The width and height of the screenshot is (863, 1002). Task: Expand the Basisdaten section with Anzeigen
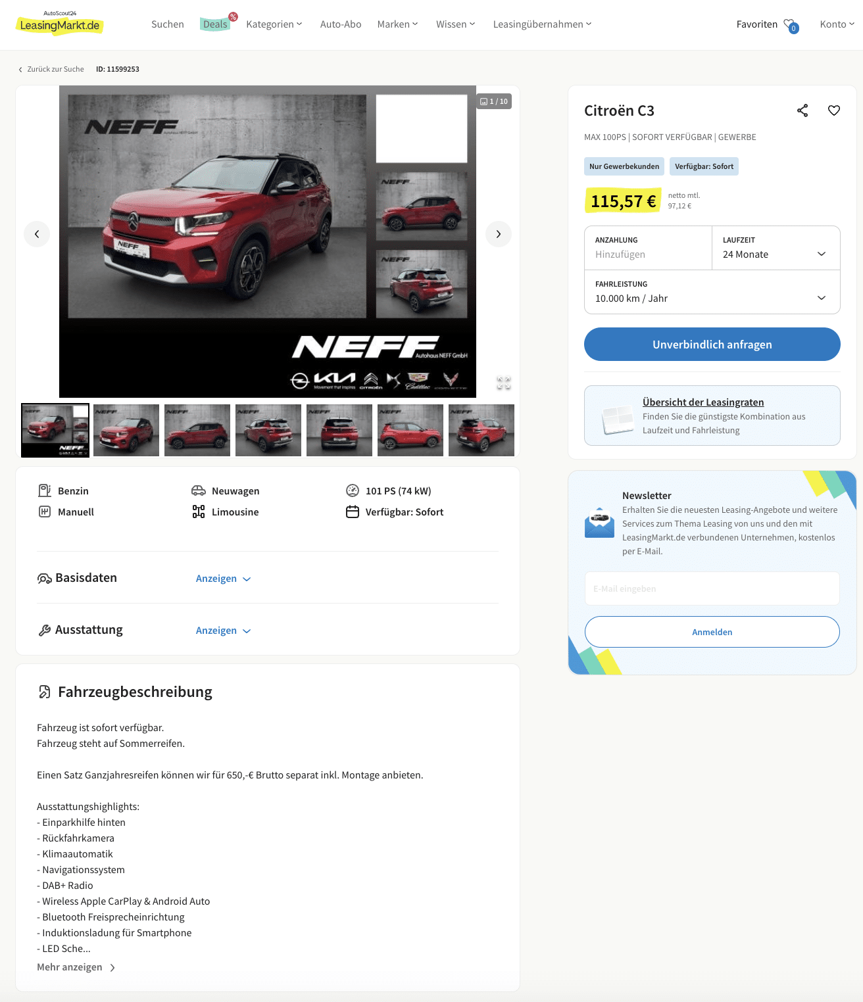coord(224,579)
